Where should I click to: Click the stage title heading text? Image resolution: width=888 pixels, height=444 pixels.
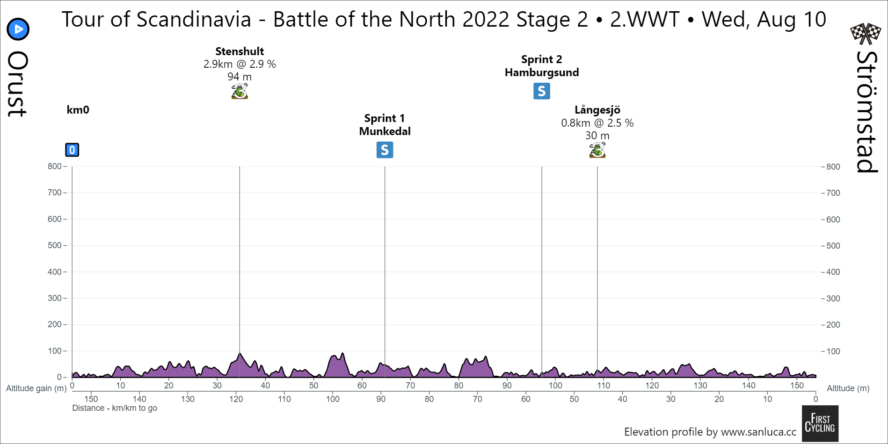pos(444,20)
